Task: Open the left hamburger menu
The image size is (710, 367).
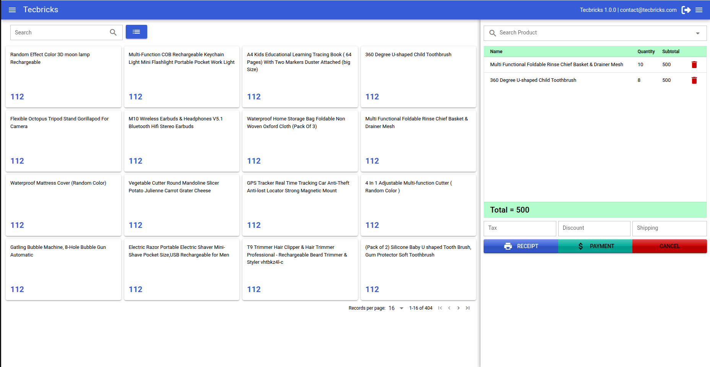Action: pyautogui.click(x=12, y=10)
